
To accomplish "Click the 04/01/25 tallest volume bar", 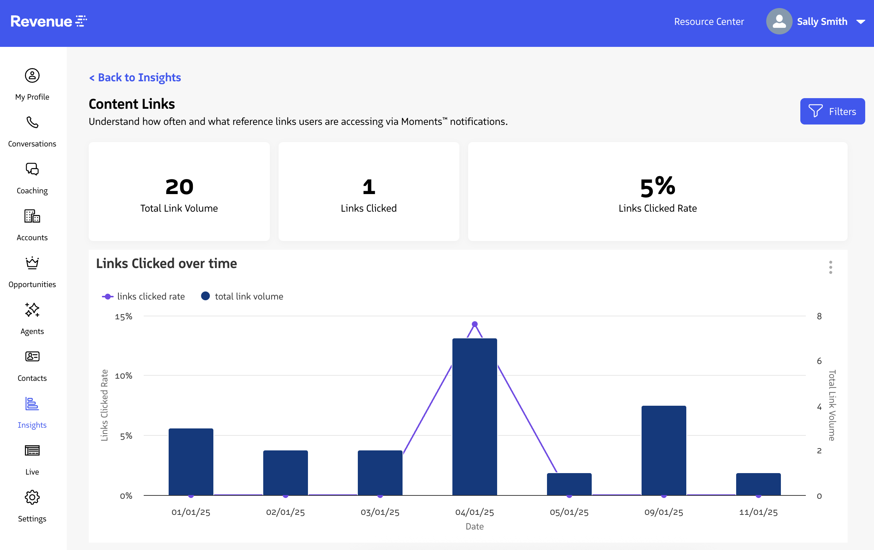I will [474, 417].
